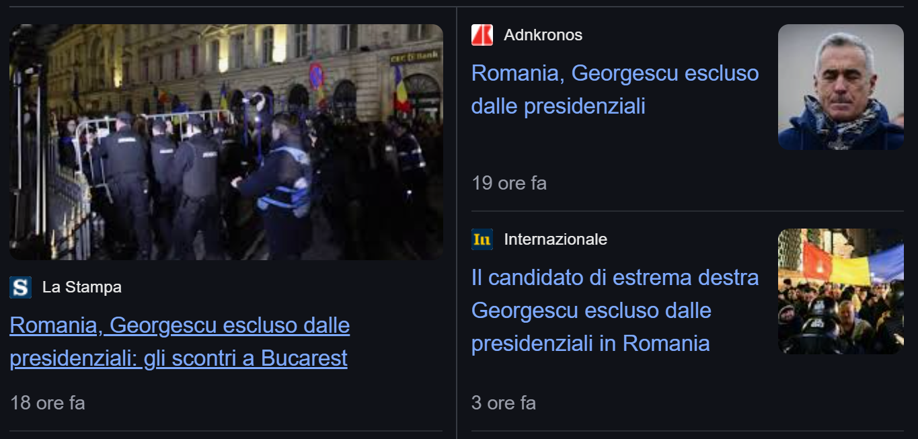This screenshot has height=439, width=918.
Task: Click the large Bucharest night protest photo
Action: (225, 142)
